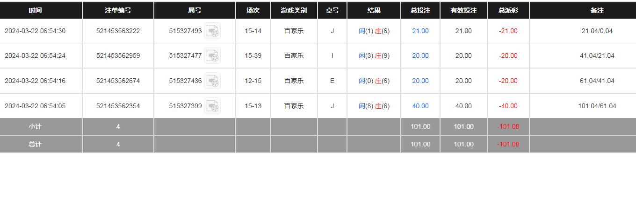Play the replay icon beside round 515327436
The height and width of the screenshot is (221, 636).
click(x=212, y=81)
